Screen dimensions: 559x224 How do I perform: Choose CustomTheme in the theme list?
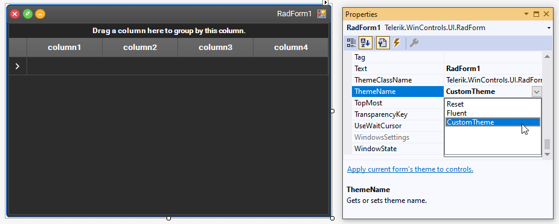tap(493, 122)
